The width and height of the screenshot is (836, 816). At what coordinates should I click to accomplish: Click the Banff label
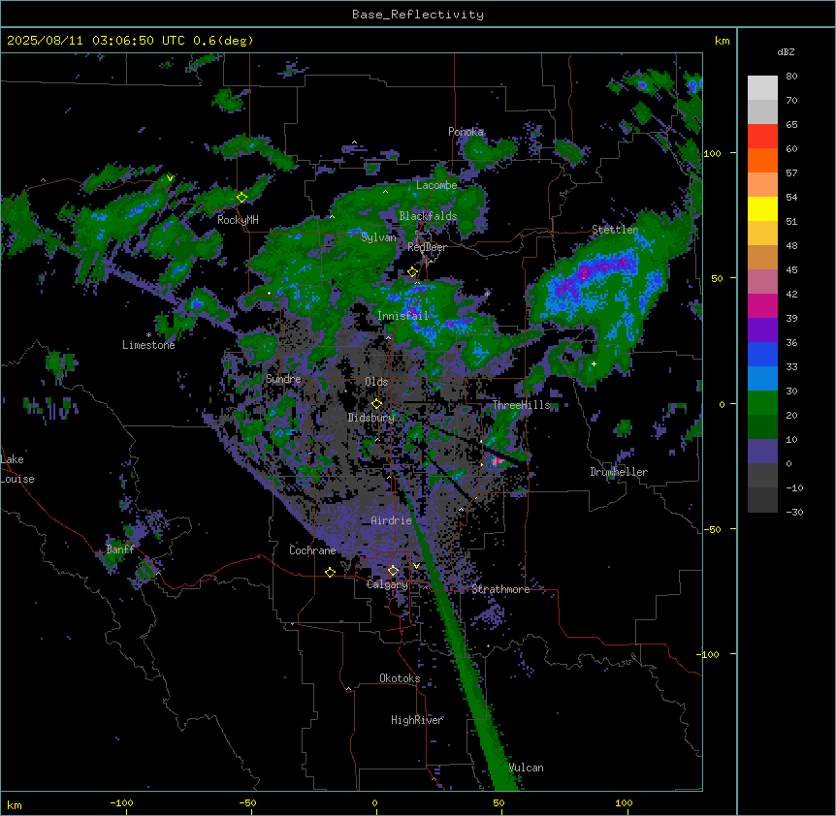tap(120, 549)
